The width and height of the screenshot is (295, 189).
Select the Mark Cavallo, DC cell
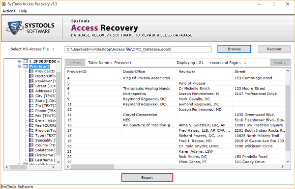pyautogui.click(x=205, y=99)
